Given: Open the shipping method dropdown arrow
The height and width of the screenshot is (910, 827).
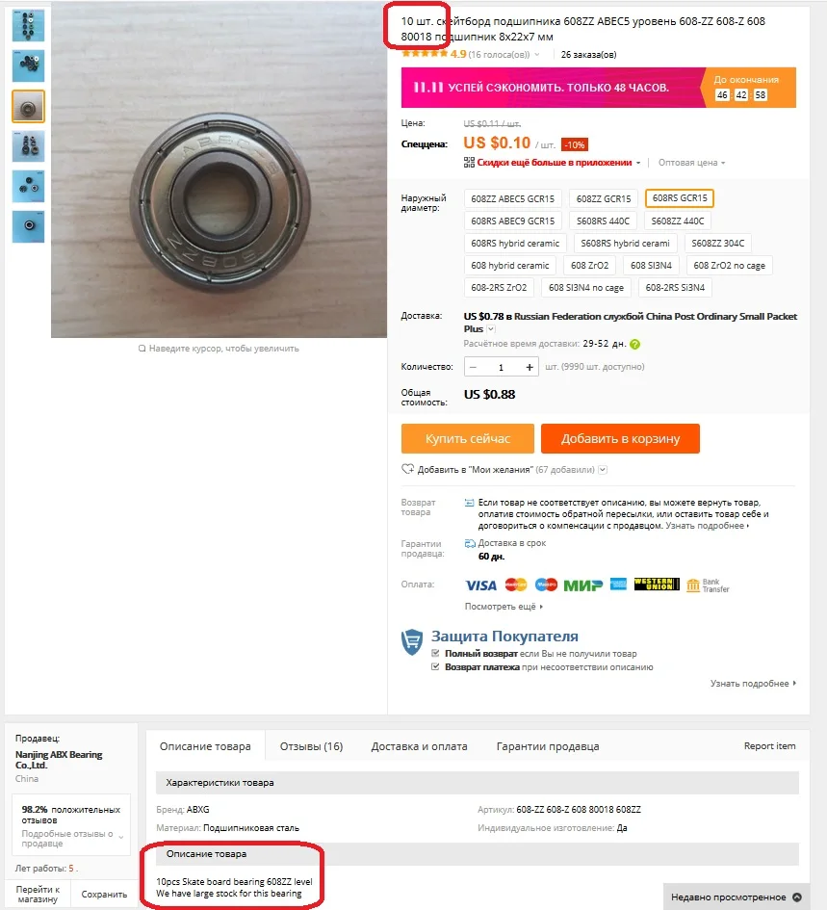Looking at the screenshot, I should point(491,329).
